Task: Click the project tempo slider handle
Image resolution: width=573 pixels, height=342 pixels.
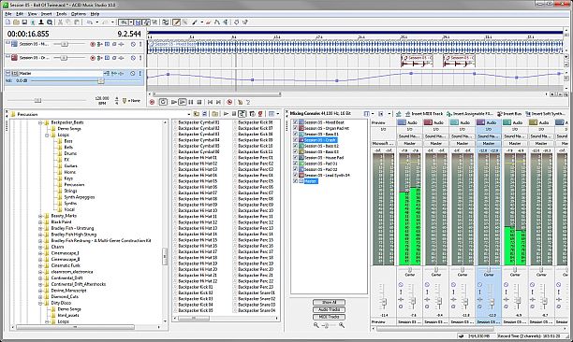Action: [x=37, y=100]
